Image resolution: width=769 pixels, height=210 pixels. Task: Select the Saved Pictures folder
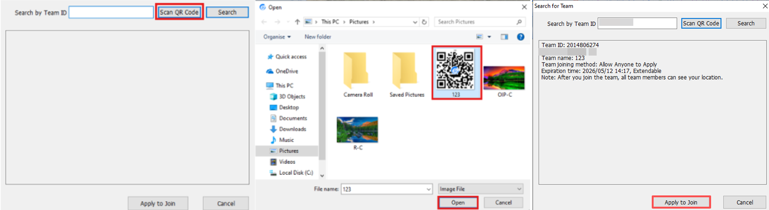(407, 74)
